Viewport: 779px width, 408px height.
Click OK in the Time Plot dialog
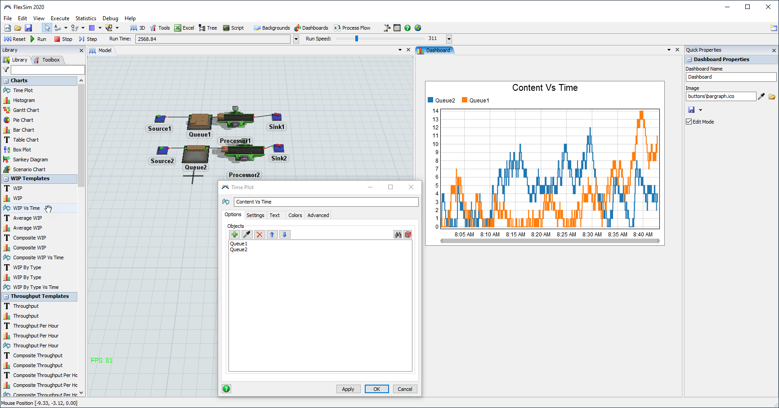[x=377, y=389]
